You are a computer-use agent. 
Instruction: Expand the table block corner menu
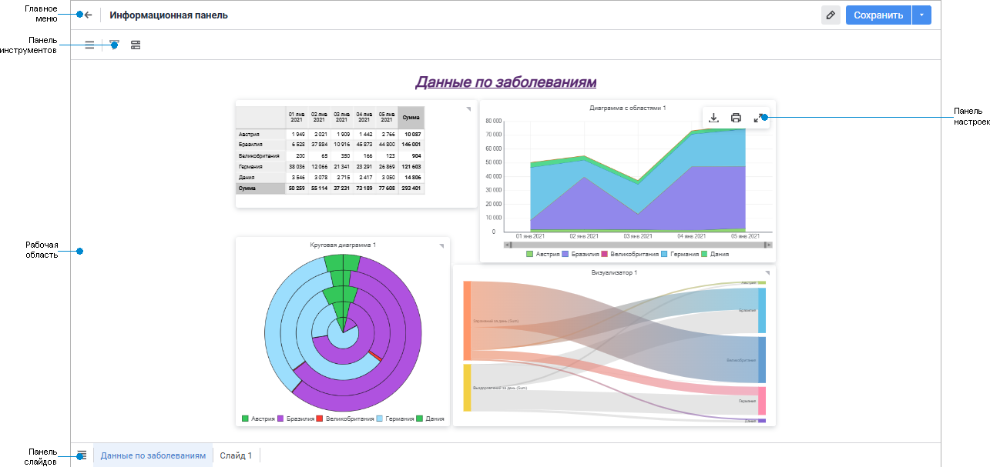(468, 109)
